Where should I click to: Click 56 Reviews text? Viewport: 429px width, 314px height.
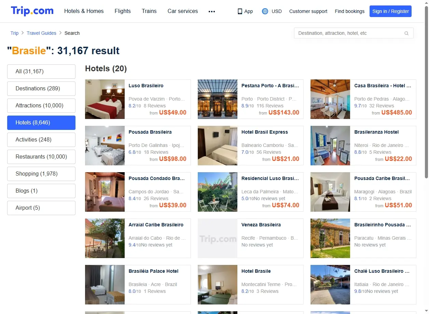coord(269,152)
